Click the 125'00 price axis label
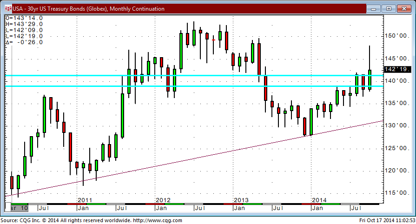This screenshot has height=224, width=416. [396, 148]
